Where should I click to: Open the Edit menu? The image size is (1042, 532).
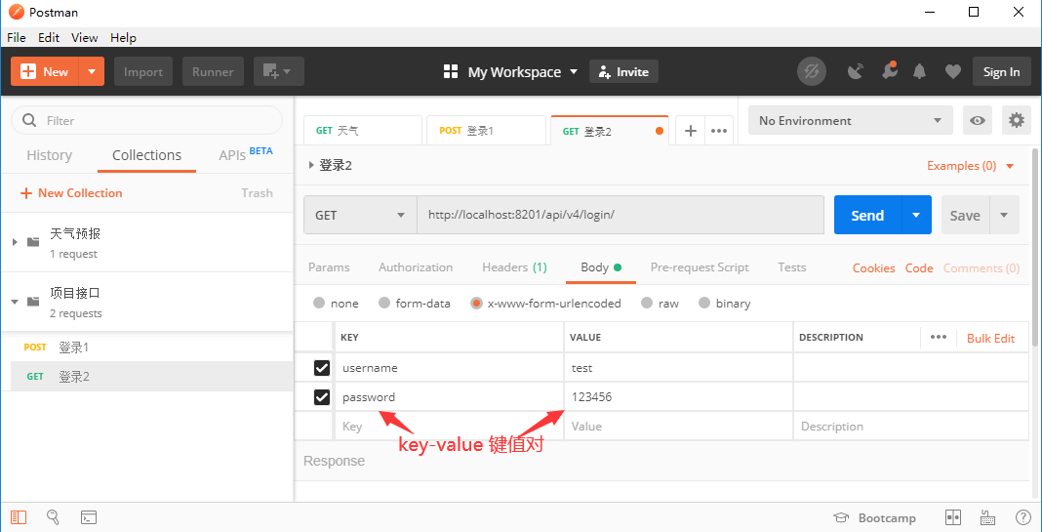coord(49,37)
